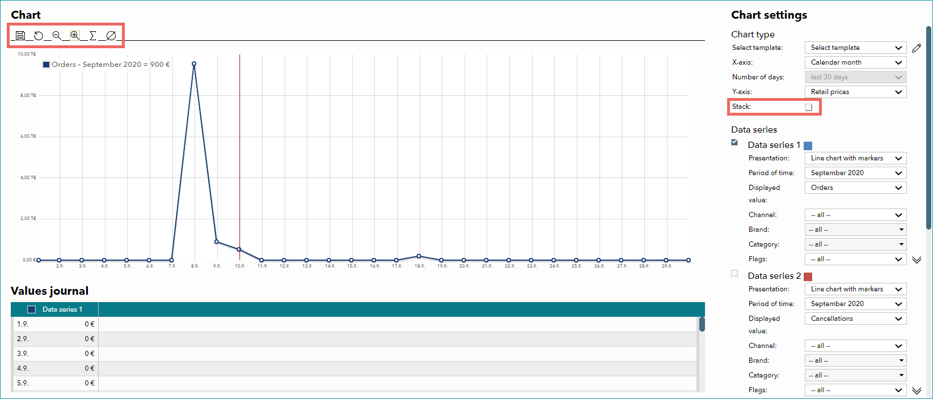933x399 pixels.
Task: Click the data point at 9.9.
Action: (x=217, y=241)
